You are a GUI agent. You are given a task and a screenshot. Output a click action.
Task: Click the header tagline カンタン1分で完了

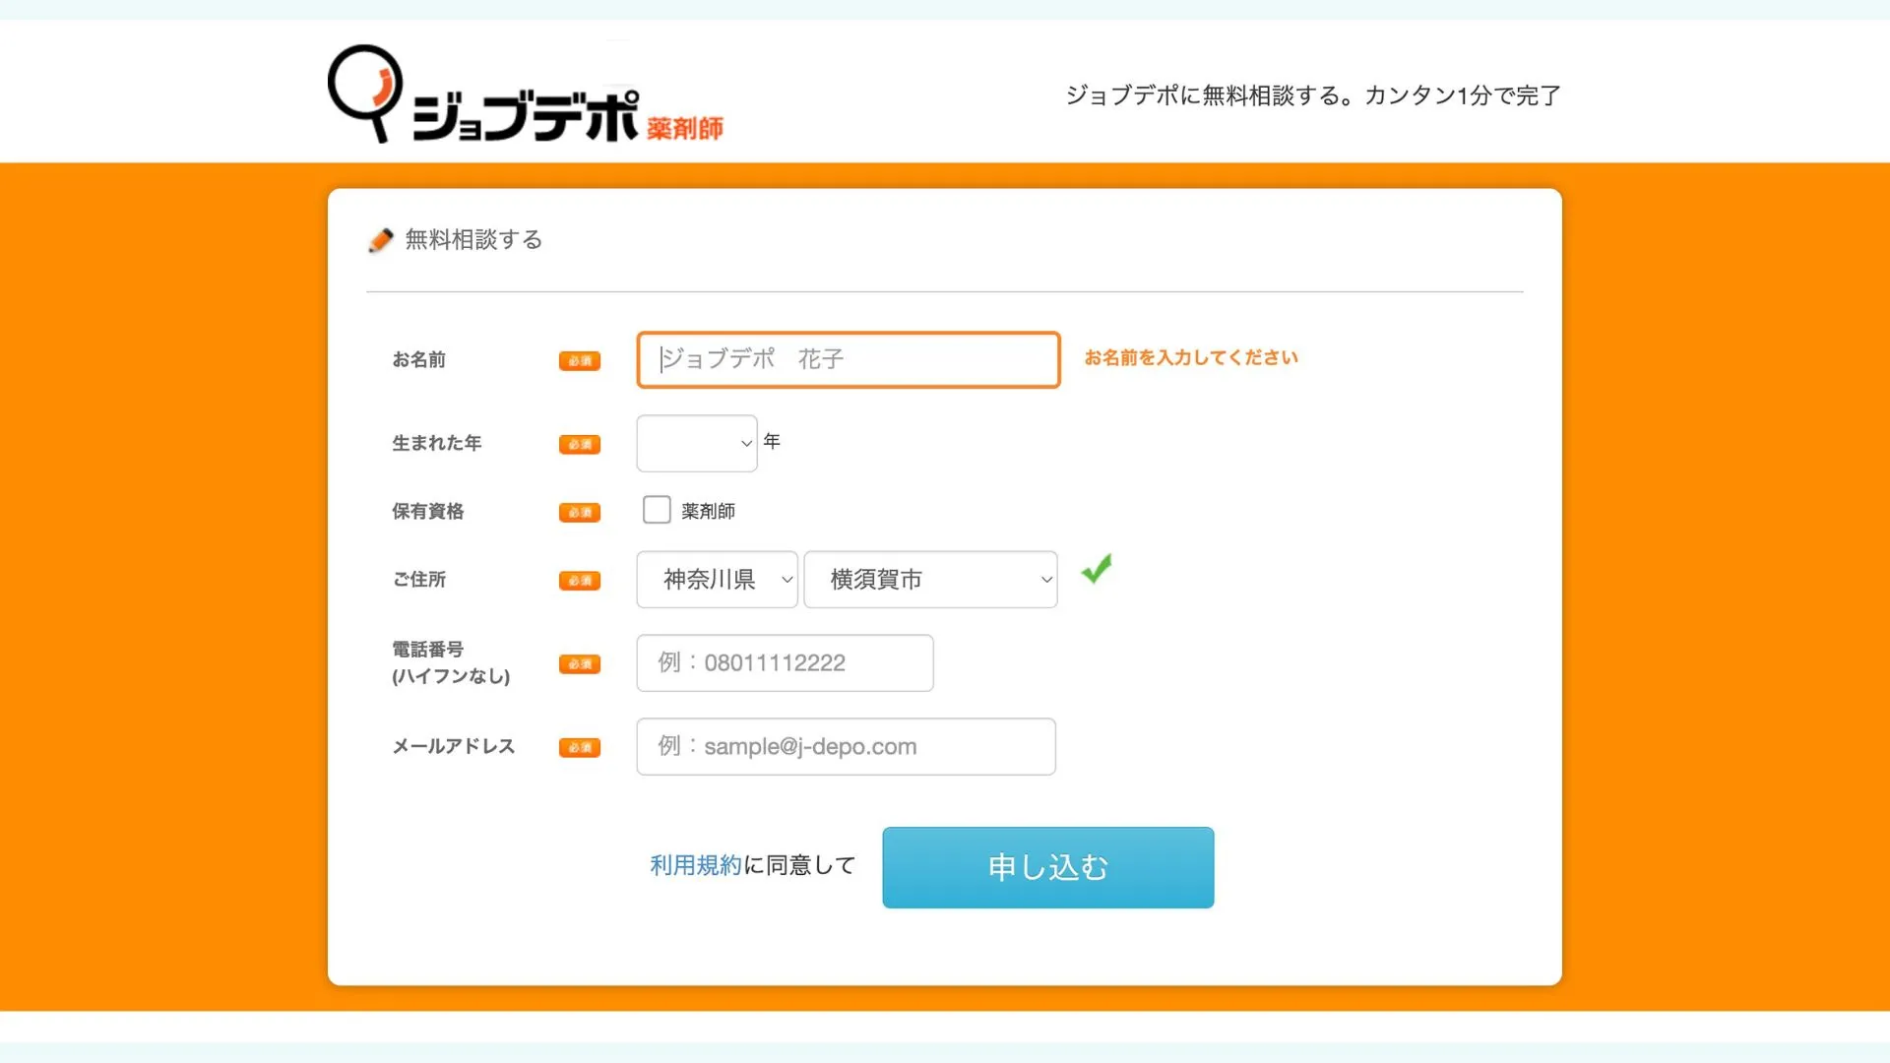1463,95
